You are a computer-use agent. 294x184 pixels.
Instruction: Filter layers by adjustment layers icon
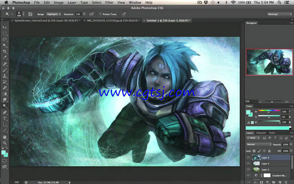[270, 138]
